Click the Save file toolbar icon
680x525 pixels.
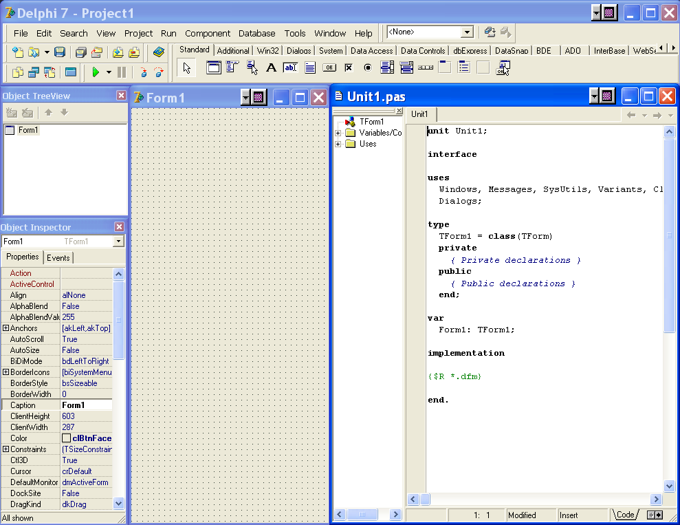[x=60, y=52]
